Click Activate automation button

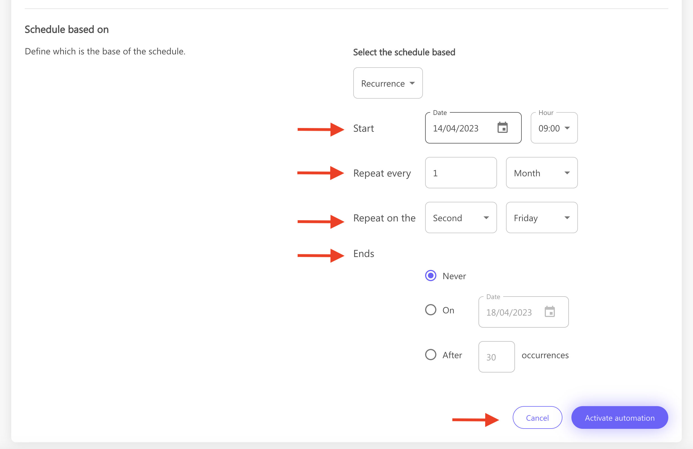[x=620, y=418]
